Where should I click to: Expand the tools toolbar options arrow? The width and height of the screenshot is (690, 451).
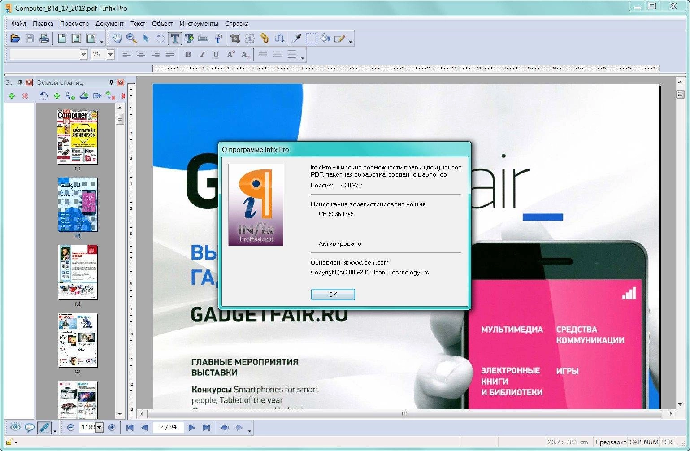click(351, 42)
